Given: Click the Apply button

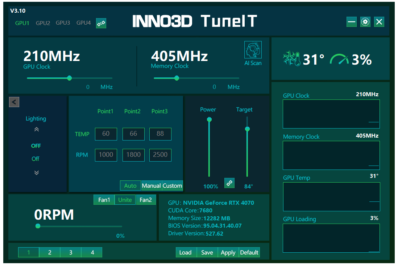Looking at the screenshot, I should tap(228, 252).
